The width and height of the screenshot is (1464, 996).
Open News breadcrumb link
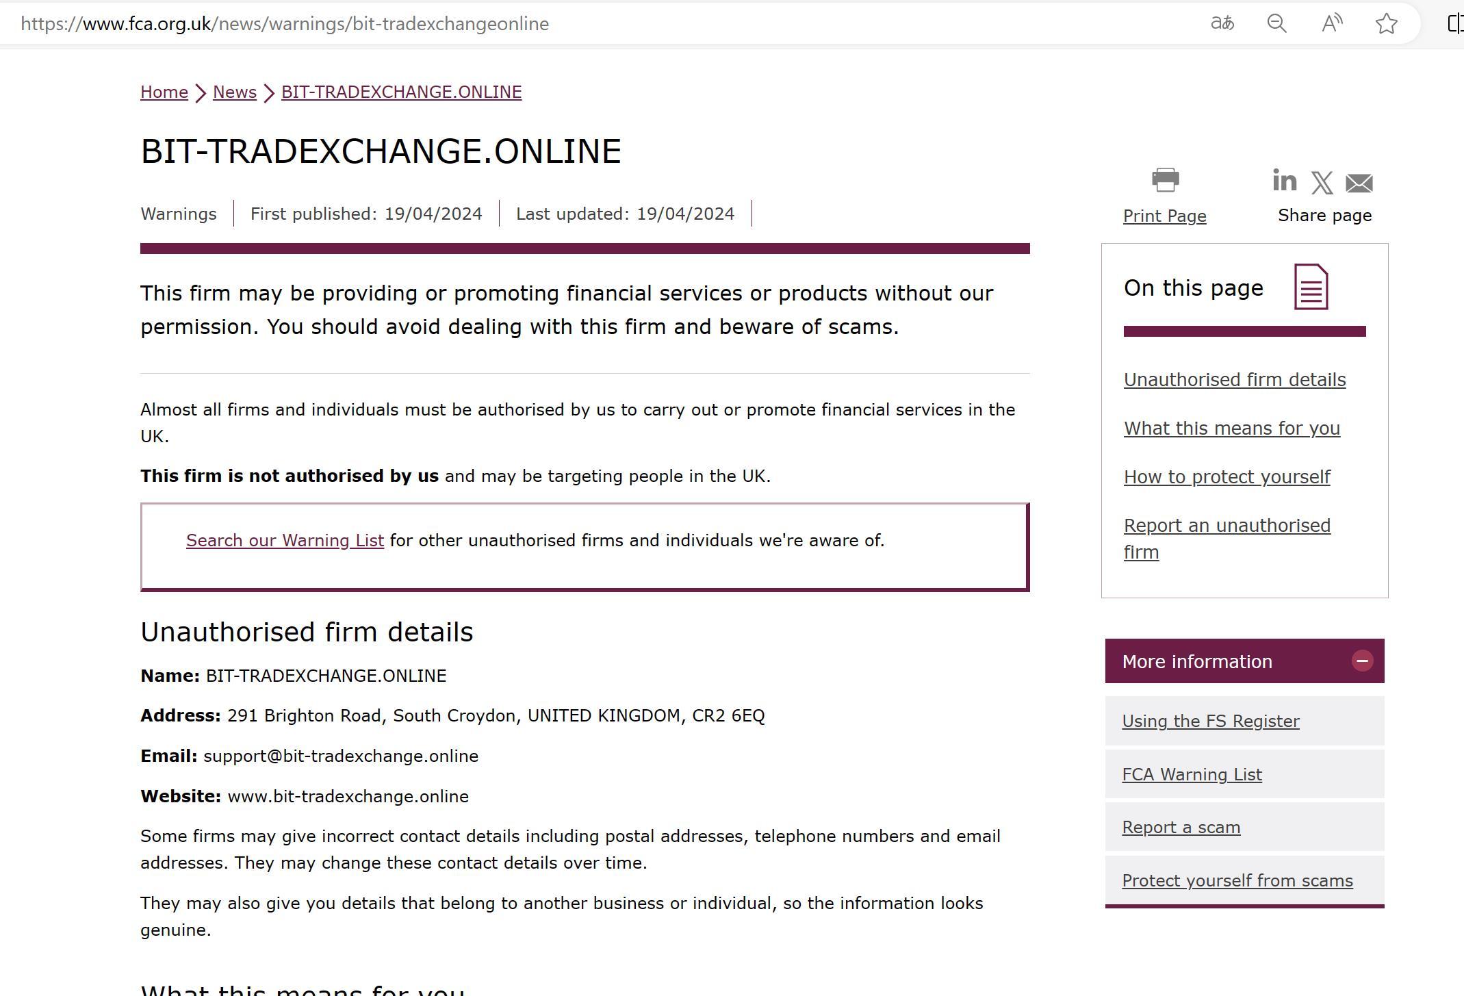pos(235,92)
